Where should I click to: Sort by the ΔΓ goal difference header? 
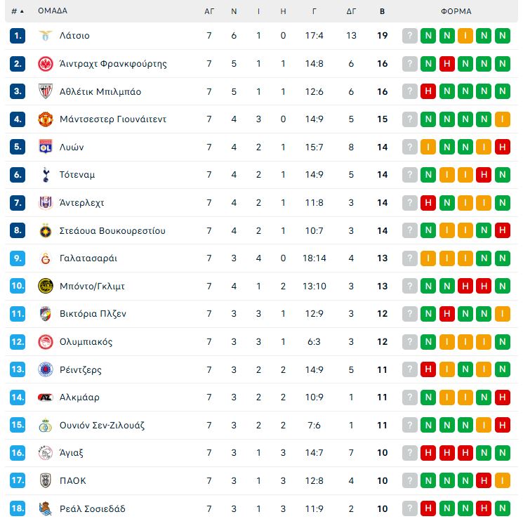tap(351, 11)
